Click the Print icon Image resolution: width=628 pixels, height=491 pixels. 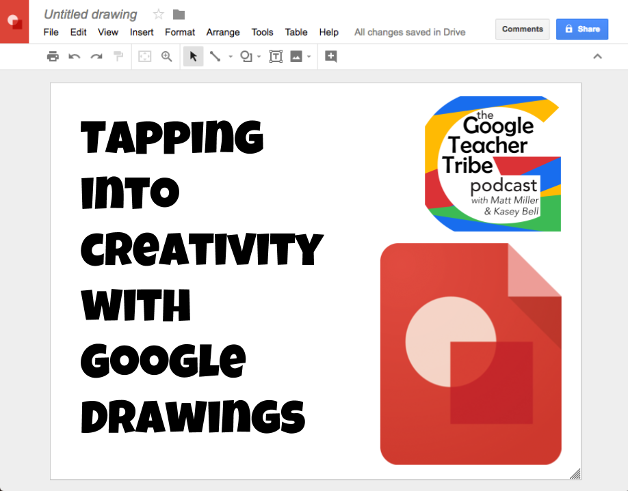tap(53, 57)
